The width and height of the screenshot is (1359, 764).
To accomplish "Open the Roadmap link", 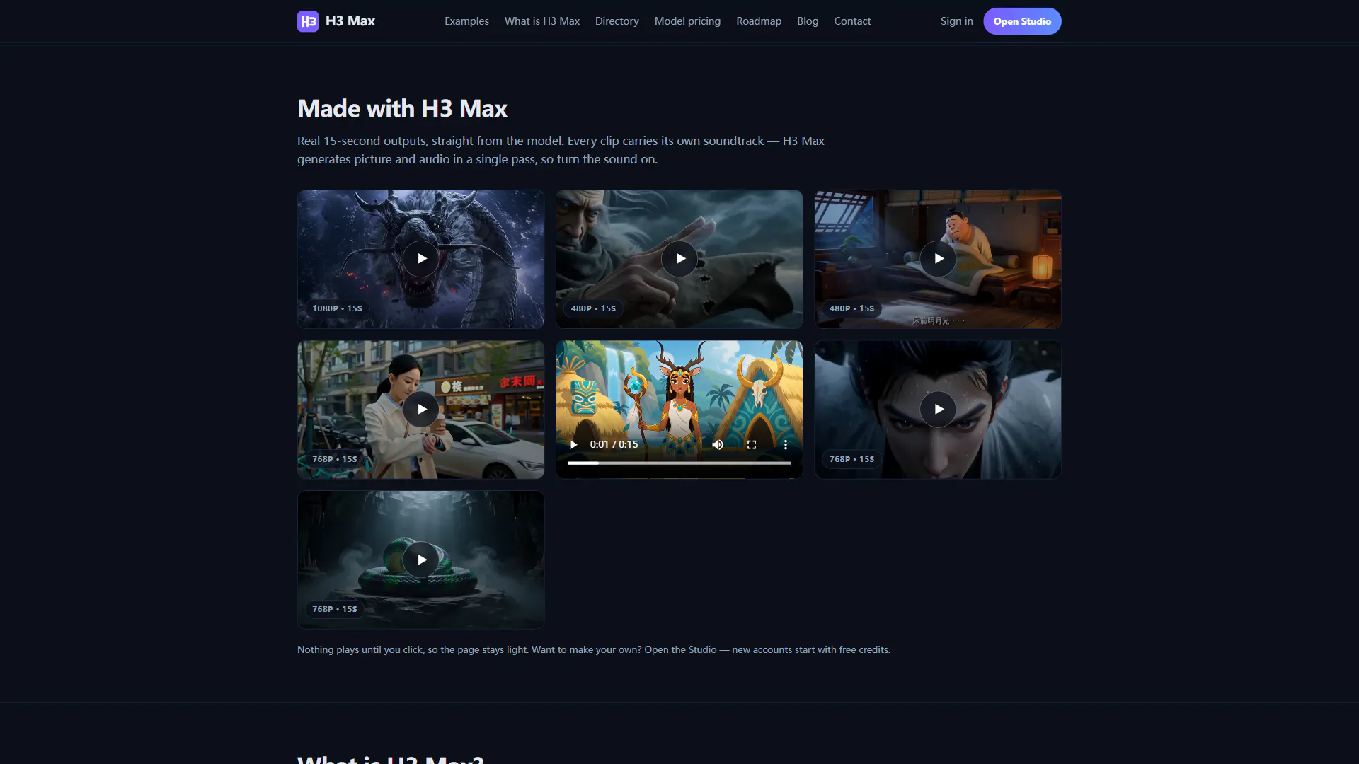I will coord(759,21).
